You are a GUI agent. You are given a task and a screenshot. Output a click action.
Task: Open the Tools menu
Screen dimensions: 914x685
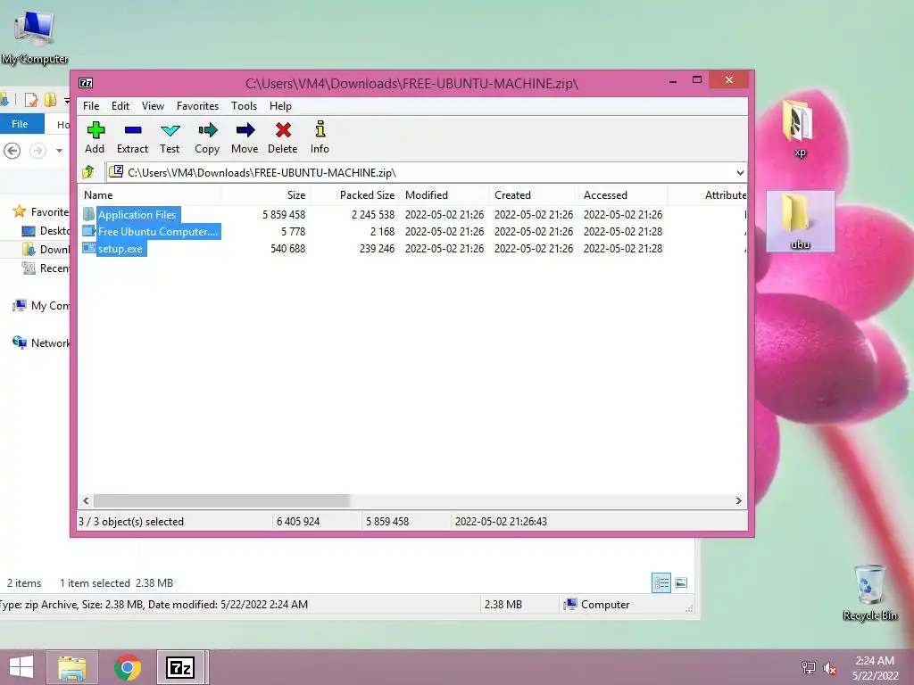pyautogui.click(x=244, y=106)
